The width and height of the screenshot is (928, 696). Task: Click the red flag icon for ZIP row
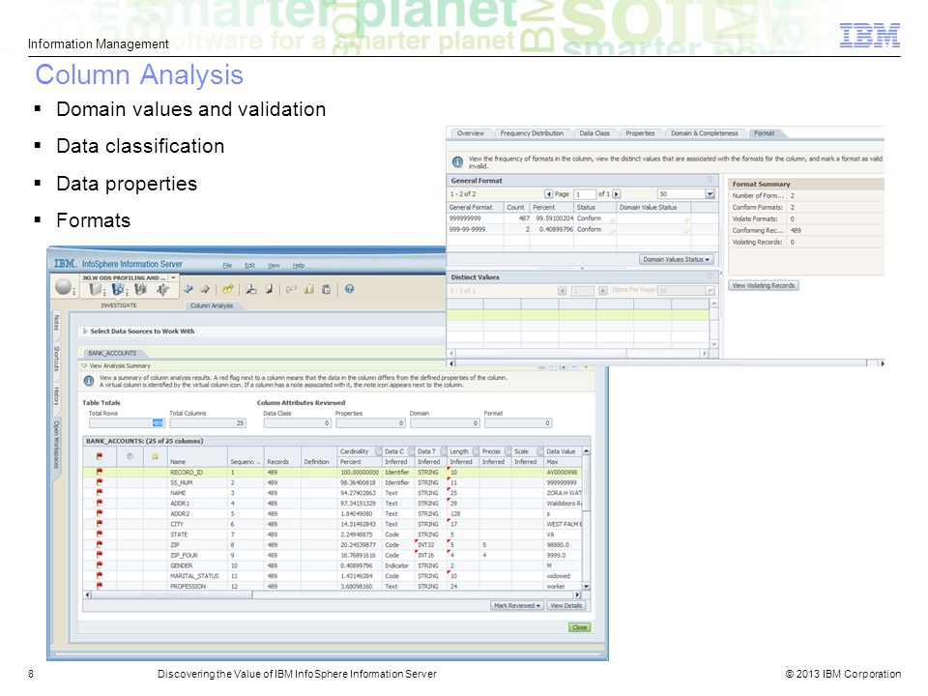100,544
